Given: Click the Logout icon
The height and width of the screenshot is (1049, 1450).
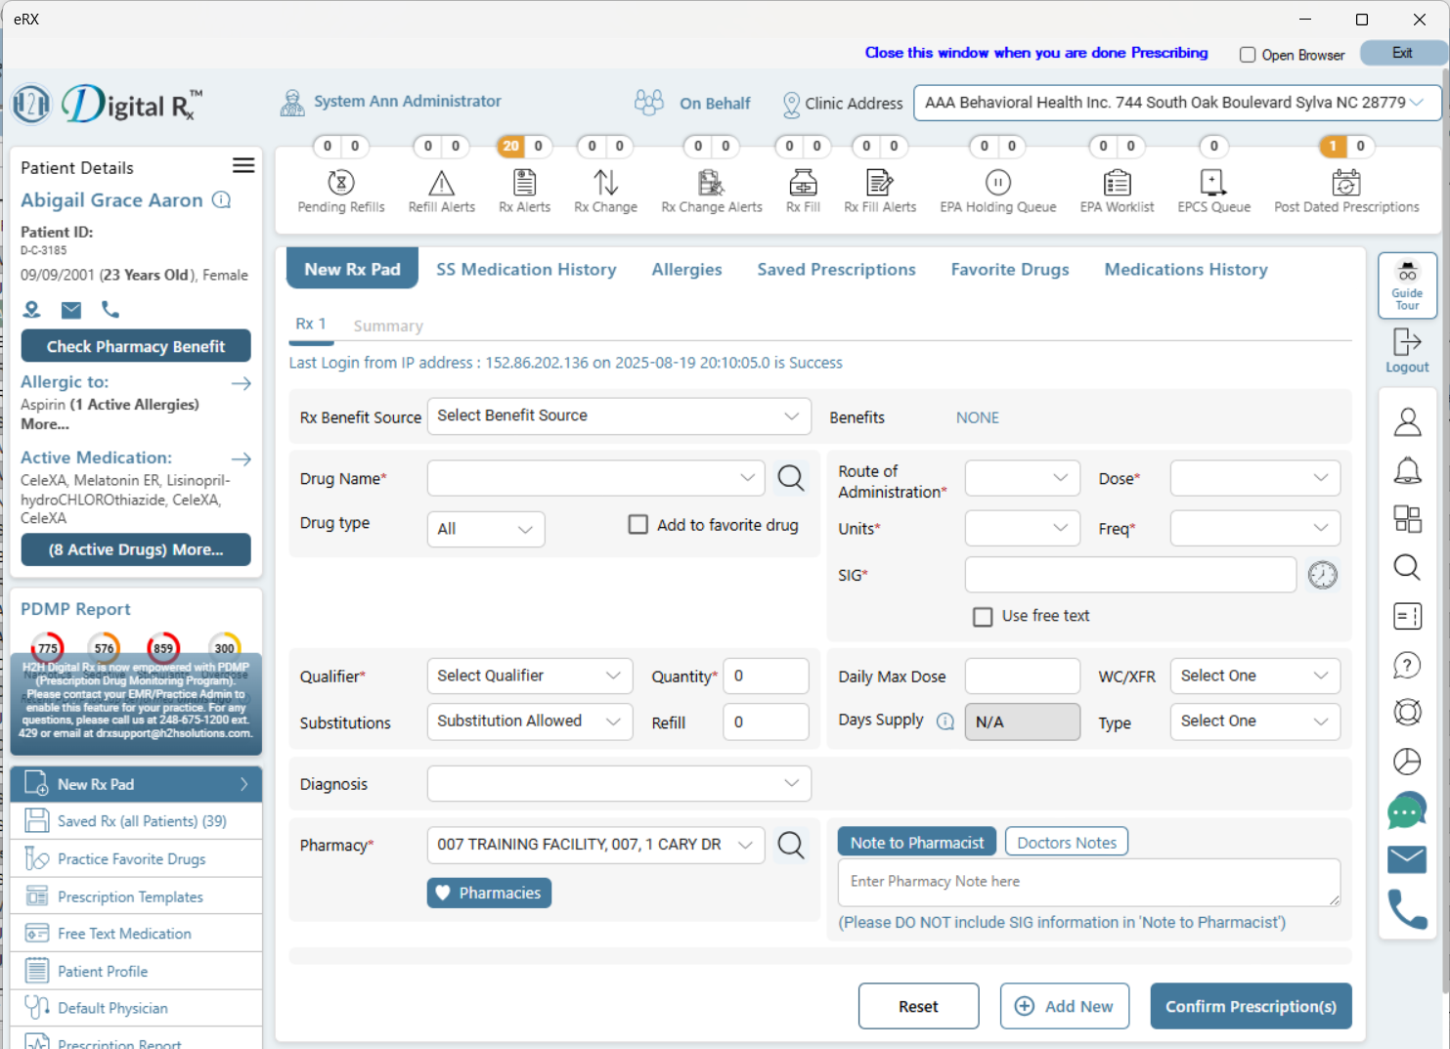Looking at the screenshot, I should 1407,349.
